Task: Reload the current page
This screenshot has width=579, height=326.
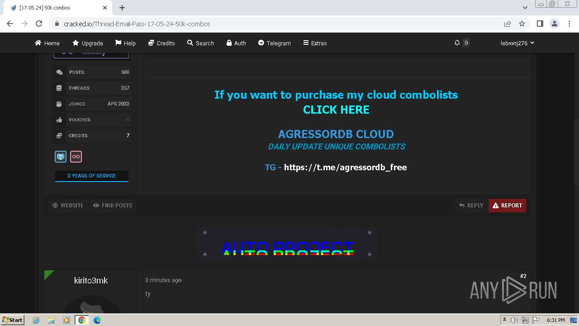Action: tap(39, 24)
